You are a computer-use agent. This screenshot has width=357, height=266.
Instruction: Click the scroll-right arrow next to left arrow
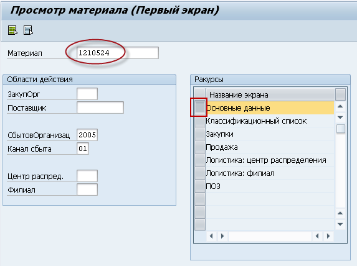click(222, 236)
